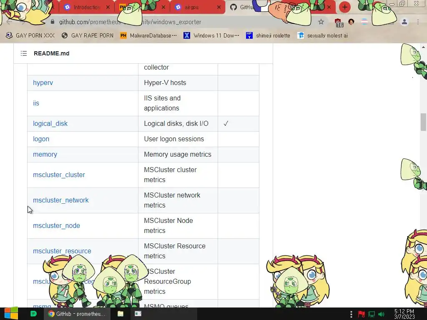
Task: Open the mscluster_resource link
Action: 62,251
